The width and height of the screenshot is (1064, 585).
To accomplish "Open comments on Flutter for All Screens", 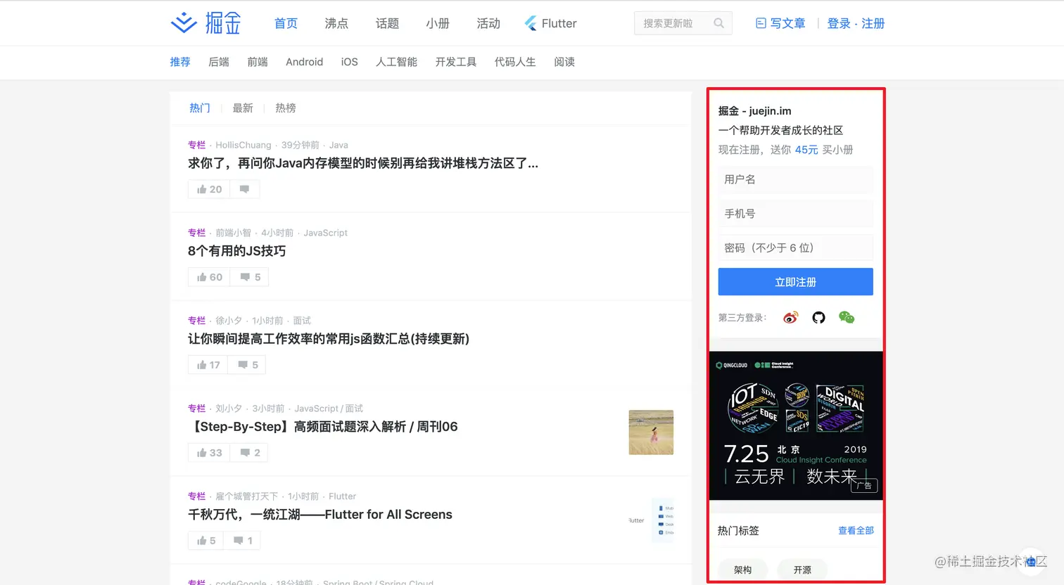I will tap(243, 541).
